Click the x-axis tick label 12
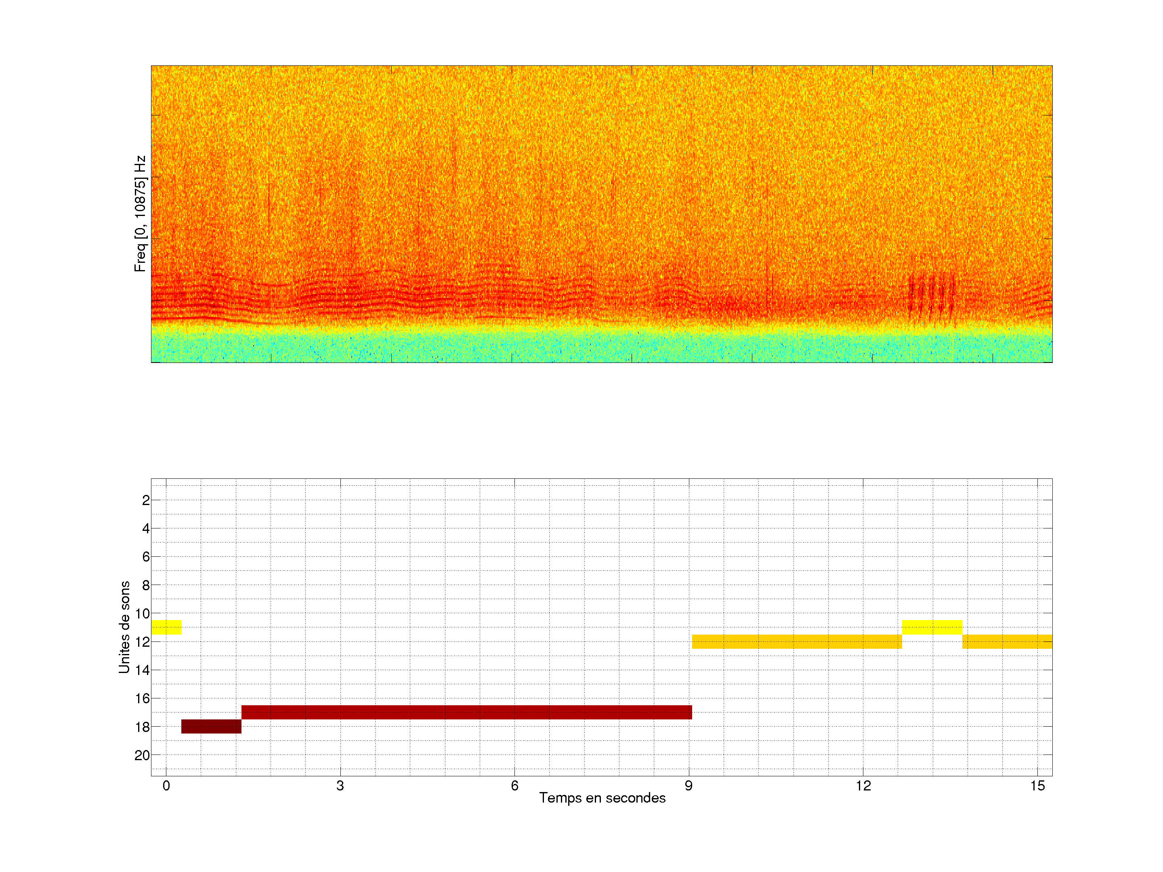This screenshot has height=872, width=1163. tap(863, 786)
